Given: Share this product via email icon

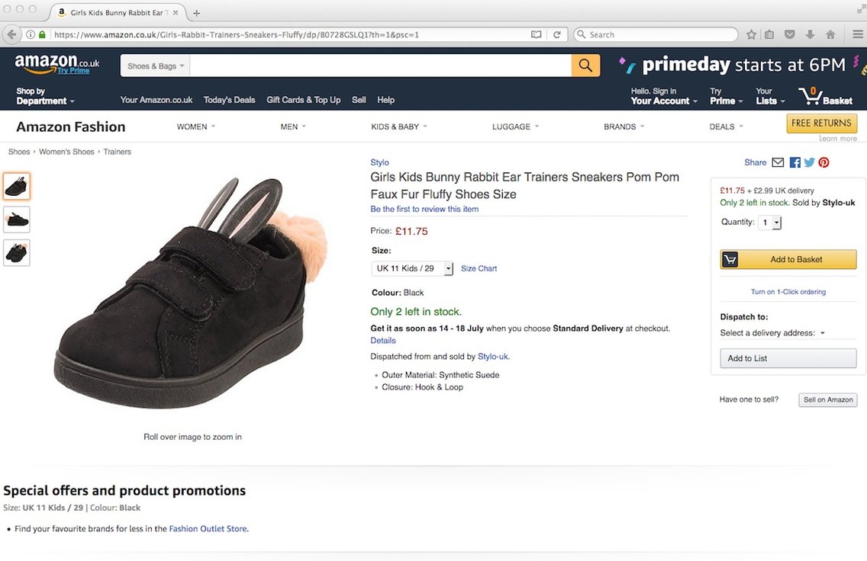Looking at the screenshot, I should tap(778, 162).
